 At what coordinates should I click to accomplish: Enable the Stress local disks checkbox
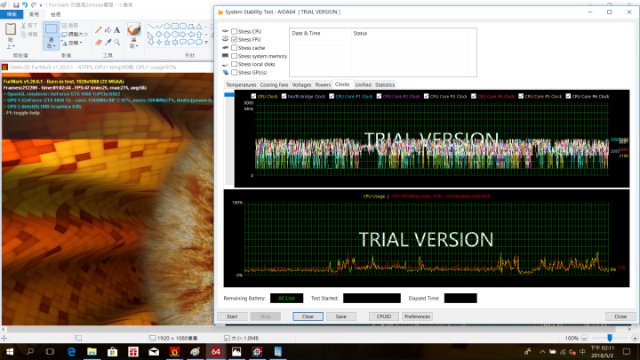(x=235, y=64)
